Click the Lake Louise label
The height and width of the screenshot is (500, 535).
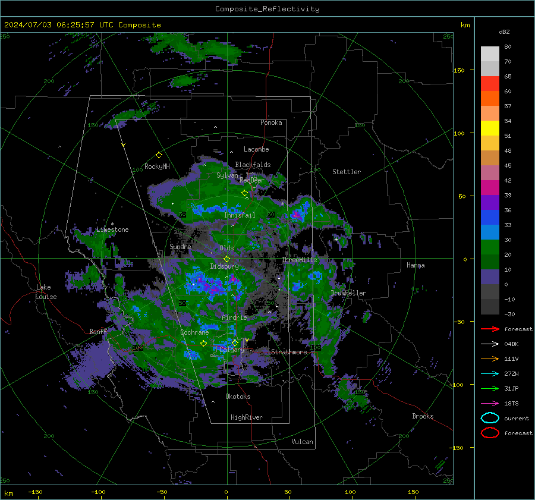[46, 292]
